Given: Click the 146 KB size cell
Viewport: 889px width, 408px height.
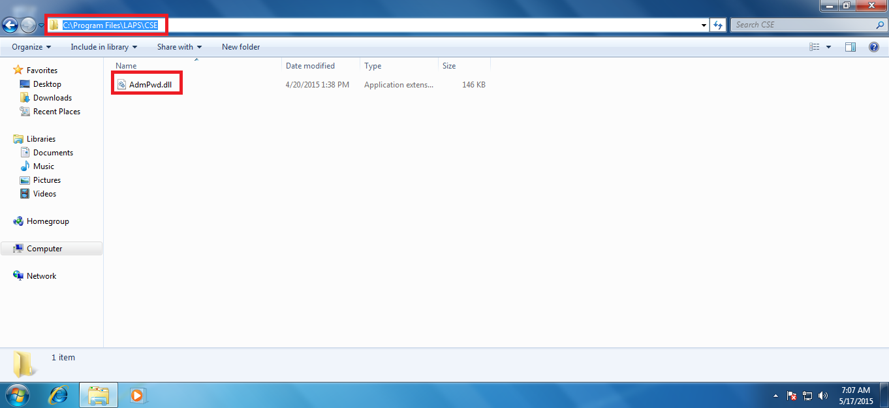Looking at the screenshot, I should tap(473, 85).
